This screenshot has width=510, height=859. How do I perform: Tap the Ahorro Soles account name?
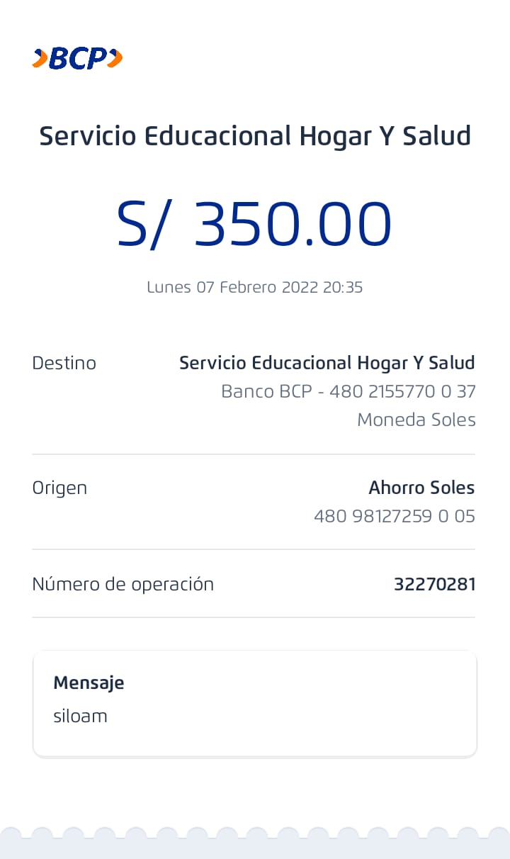[x=421, y=488]
